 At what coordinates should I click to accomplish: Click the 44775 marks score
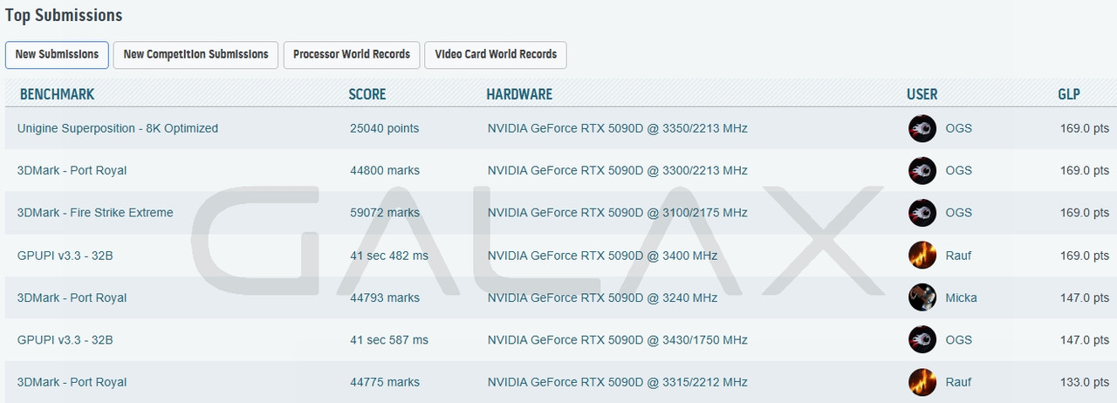coord(385,382)
